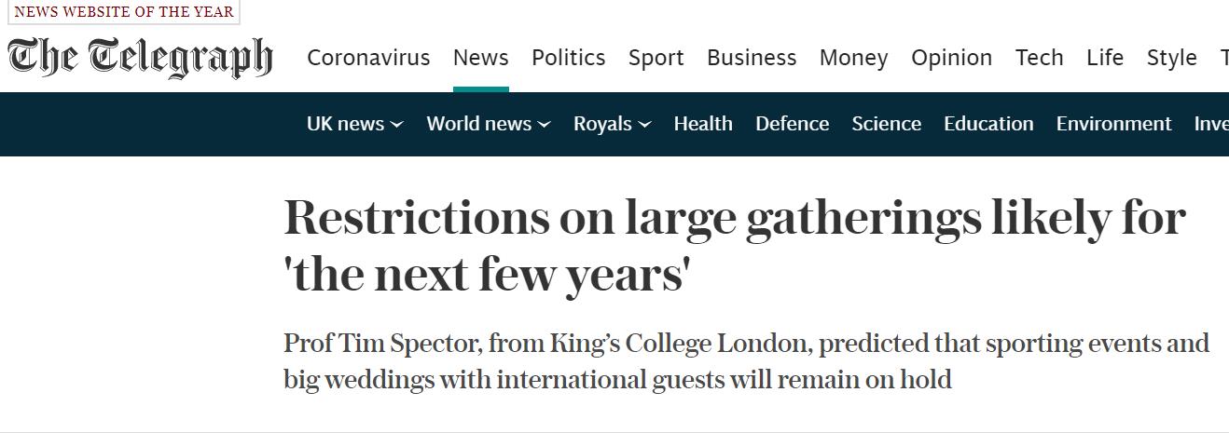Viewport: 1229px width, 433px height.
Task: Expand the UK news dropdown chevron
Action: 397,125
